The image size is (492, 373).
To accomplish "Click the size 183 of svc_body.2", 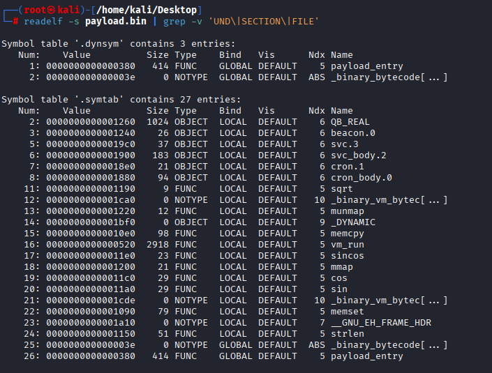I will (x=161, y=155).
